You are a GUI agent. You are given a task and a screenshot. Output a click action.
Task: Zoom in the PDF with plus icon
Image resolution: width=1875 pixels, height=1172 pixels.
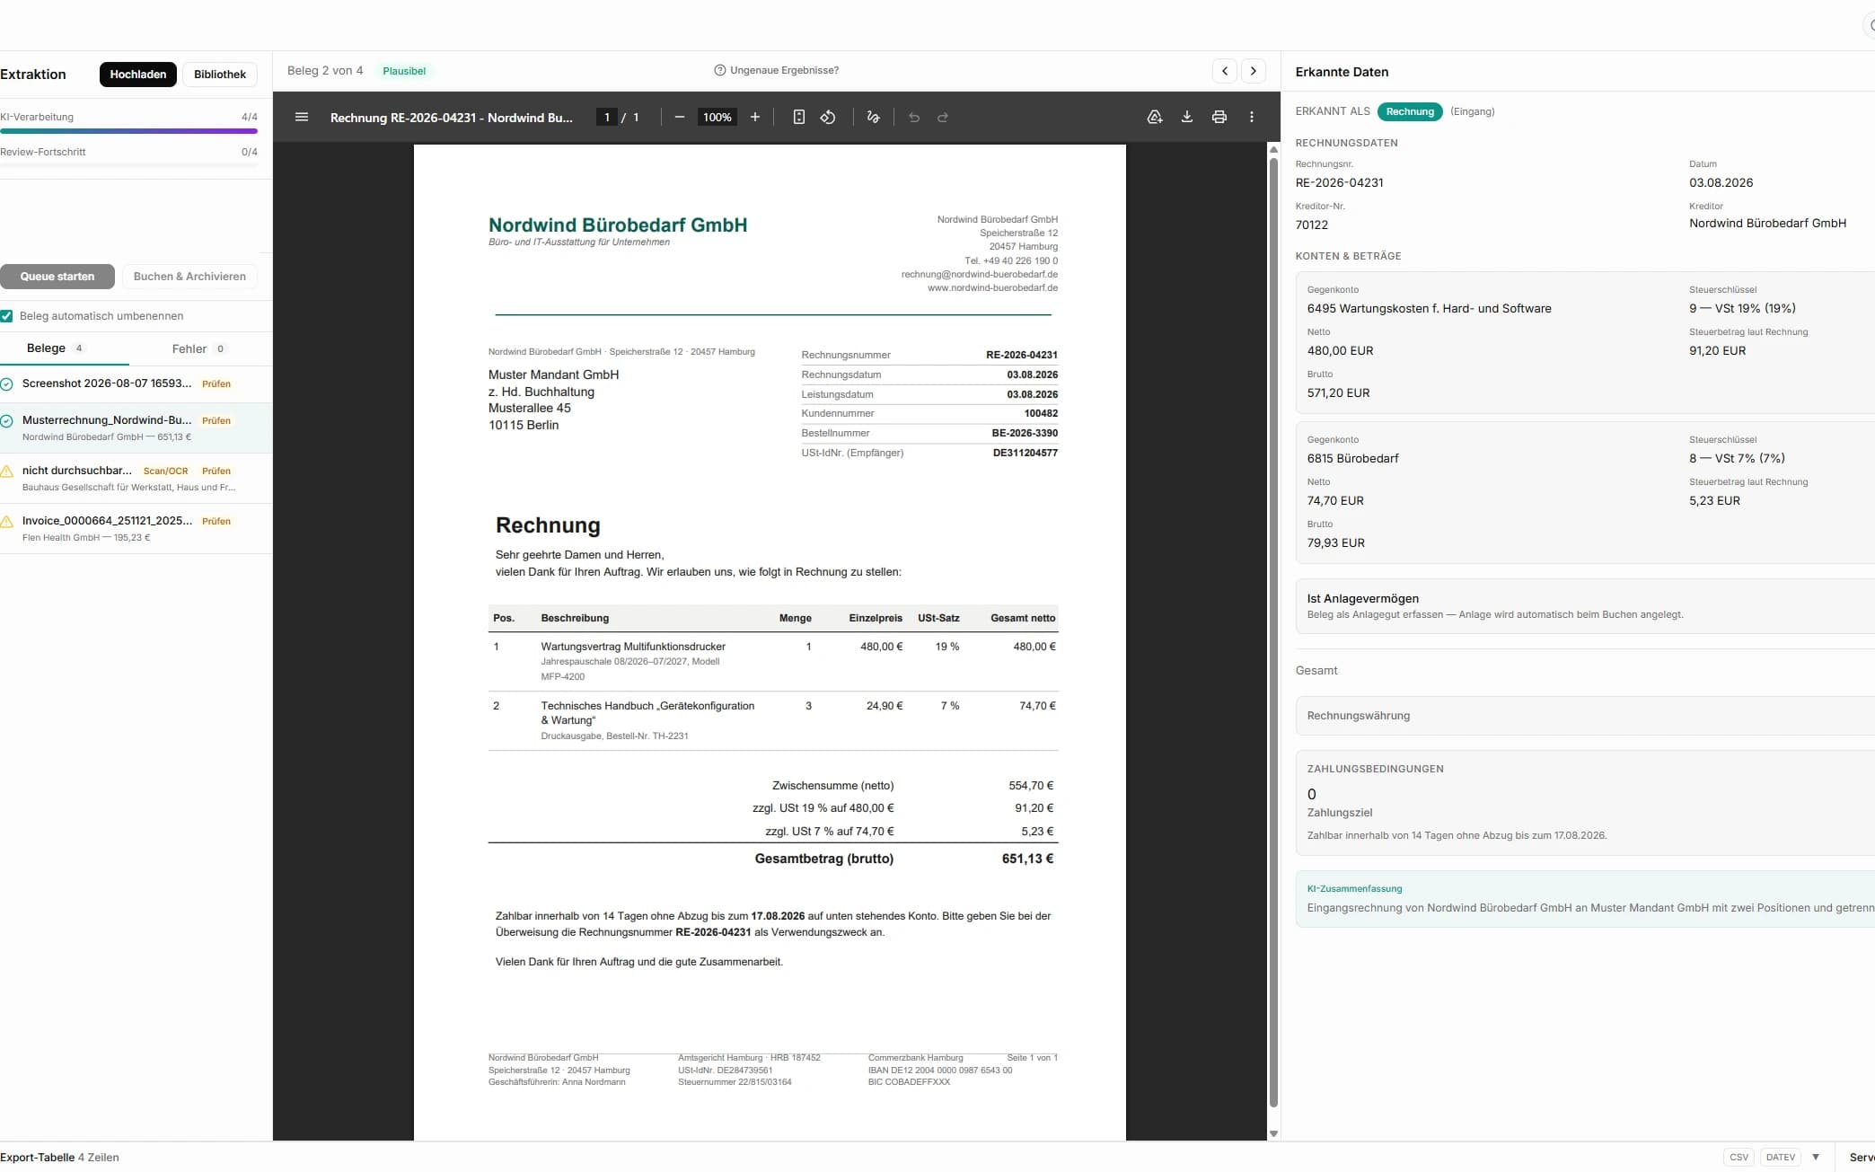[755, 117]
